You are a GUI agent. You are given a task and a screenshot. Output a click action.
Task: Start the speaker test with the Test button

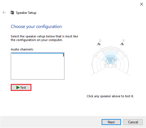[21, 88]
